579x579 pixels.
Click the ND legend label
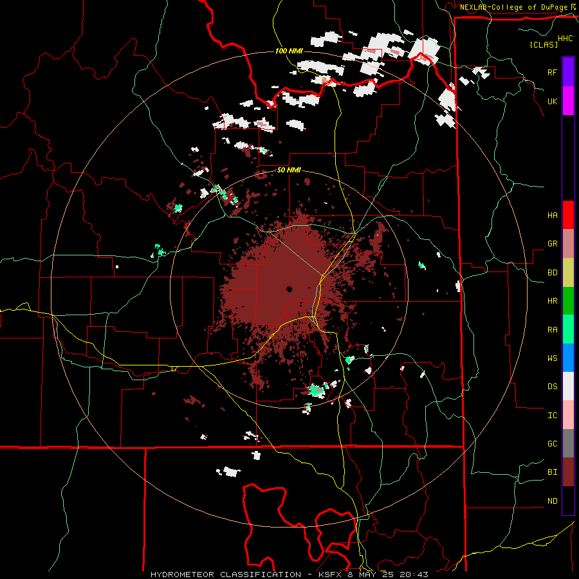[x=552, y=501]
